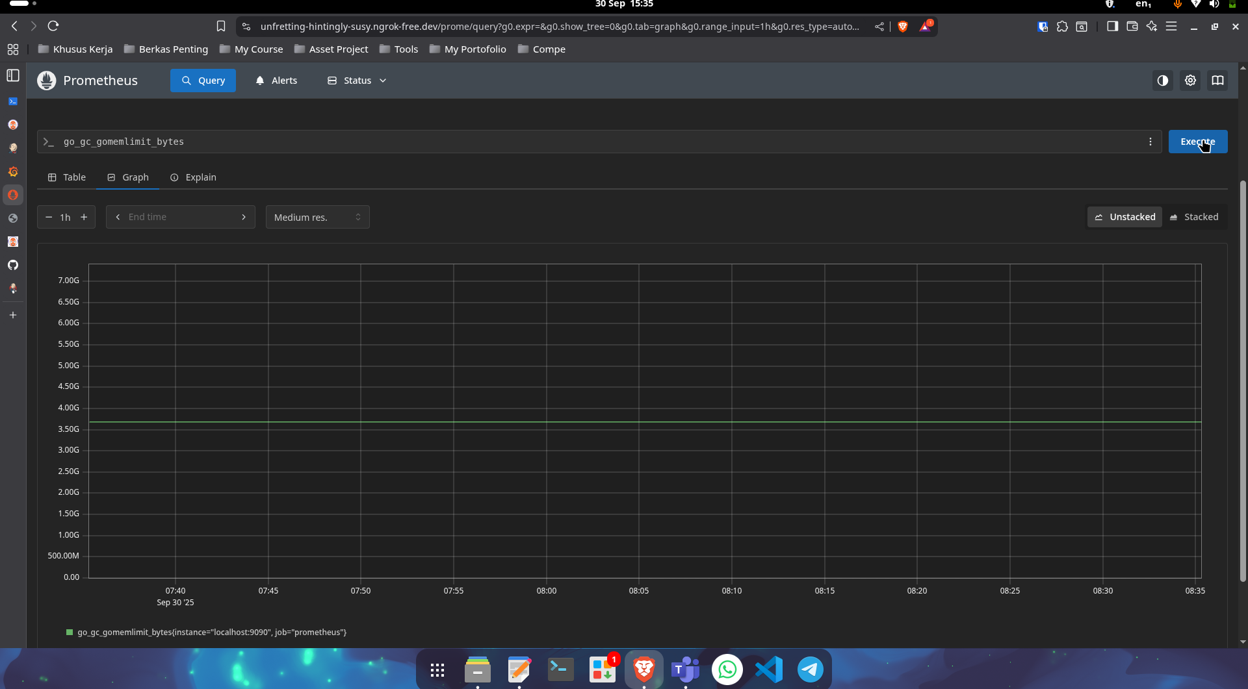Increase the time range with plus

(x=84, y=218)
